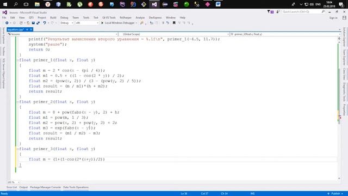Open the Debug menu
The height and width of the screenshot is (196, 348).
pyautogui.click(x=64, y=17)
